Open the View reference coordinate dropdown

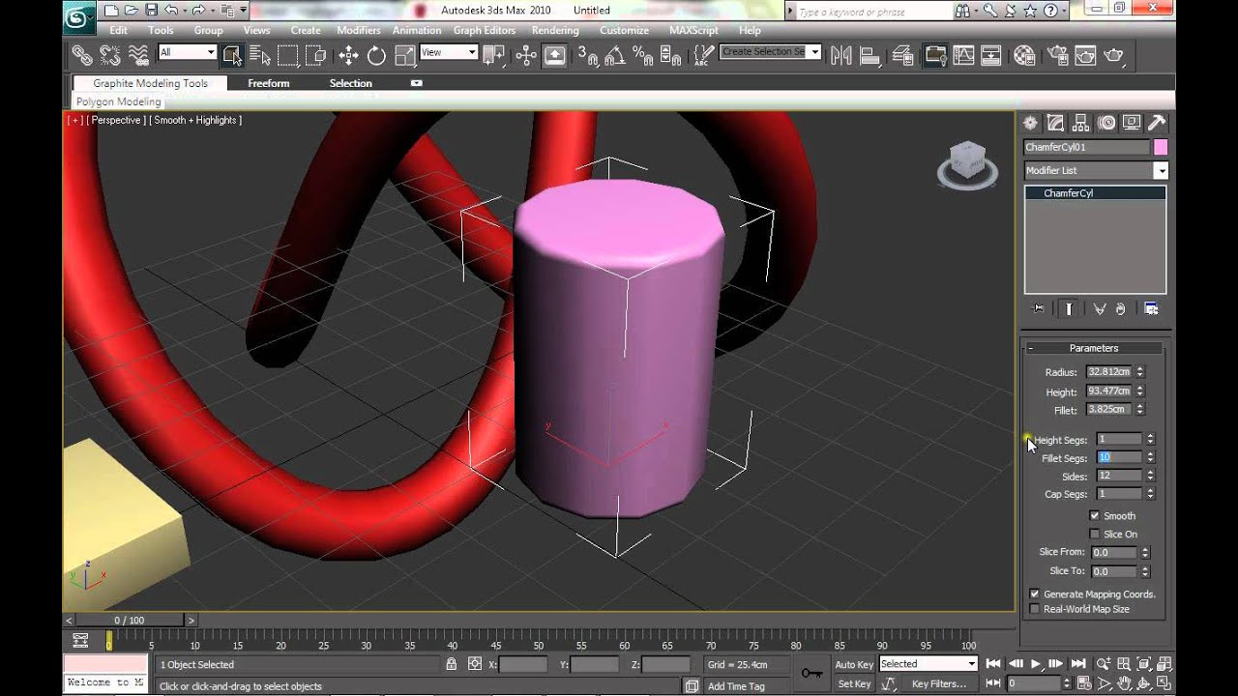tap(449, 52)
